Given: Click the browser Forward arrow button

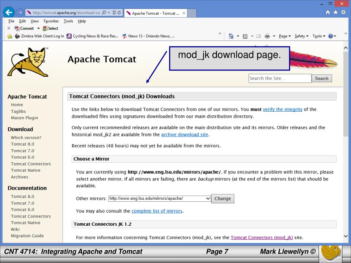Looking at the screenshot, I should (20, 13).
